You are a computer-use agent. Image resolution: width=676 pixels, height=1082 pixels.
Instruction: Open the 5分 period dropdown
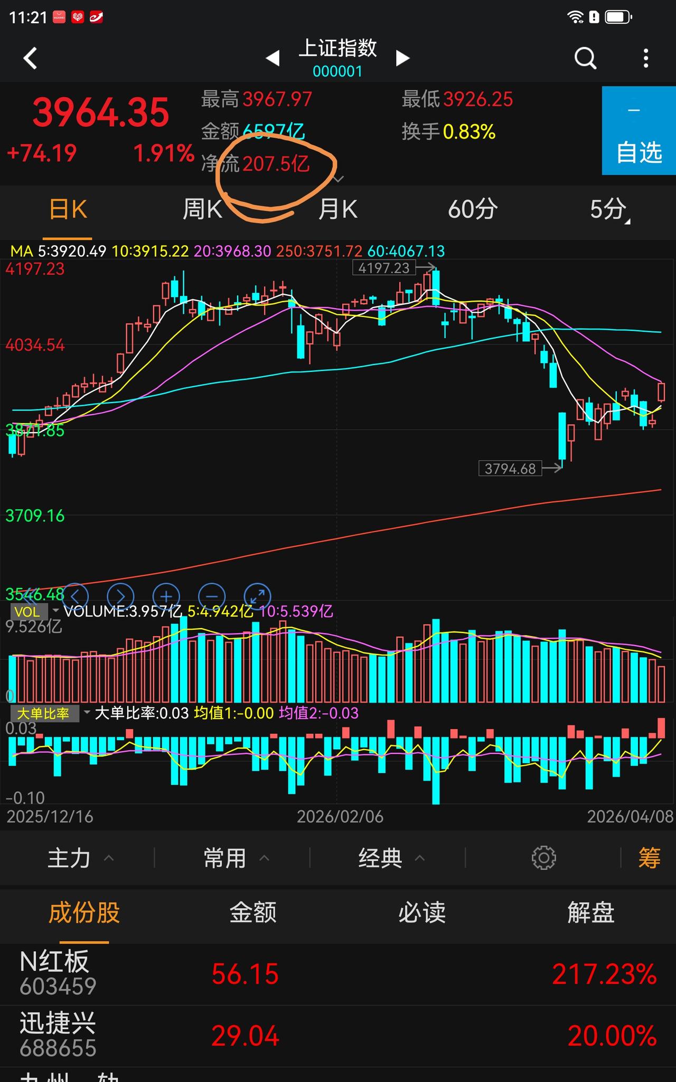click(x=609, y=210)
